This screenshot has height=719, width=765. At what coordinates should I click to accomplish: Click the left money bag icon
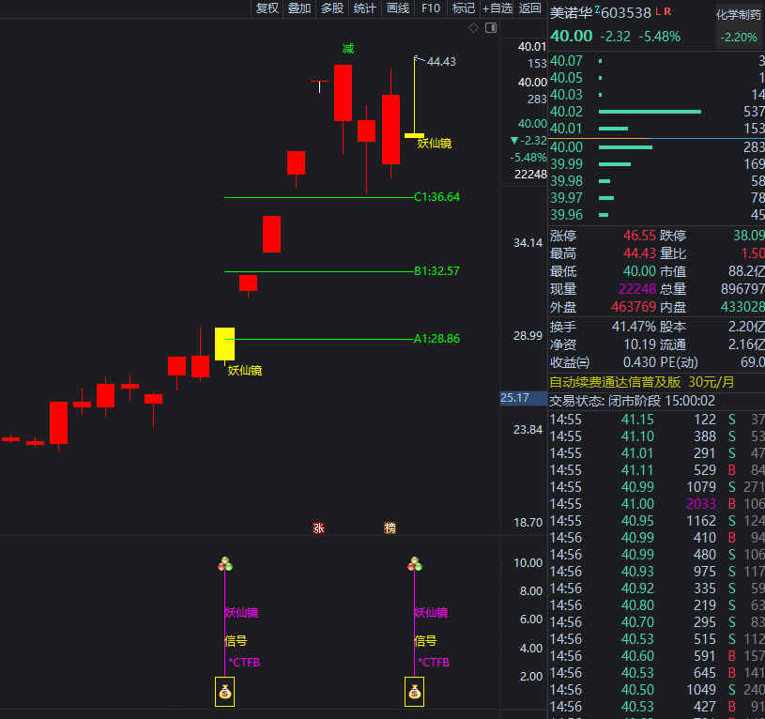[x=225, y=693]
